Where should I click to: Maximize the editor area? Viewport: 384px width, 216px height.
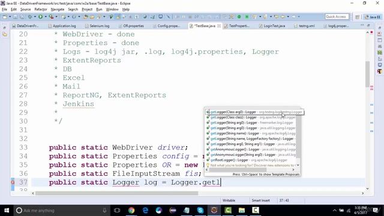pyautogui.click(x=368, y=25)
